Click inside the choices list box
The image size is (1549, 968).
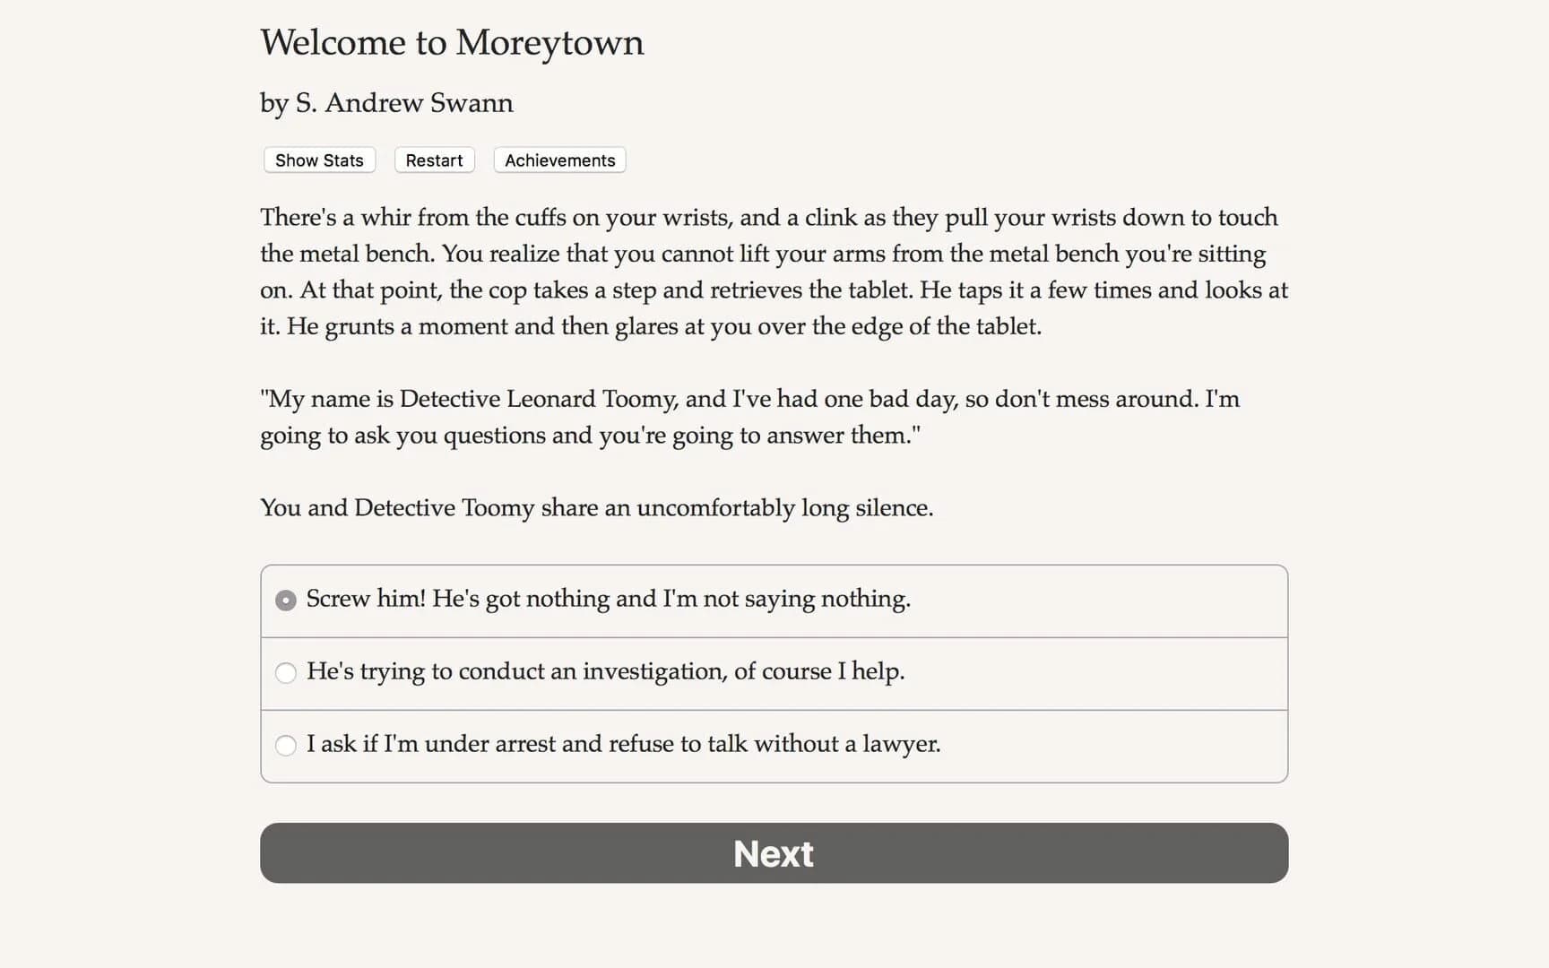click(x=773, y=672)
